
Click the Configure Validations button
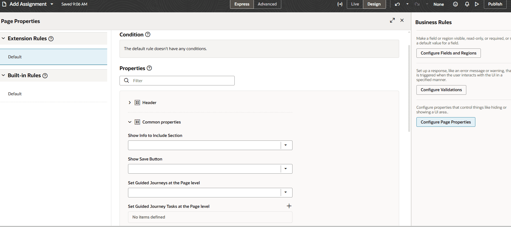[441, 90]
